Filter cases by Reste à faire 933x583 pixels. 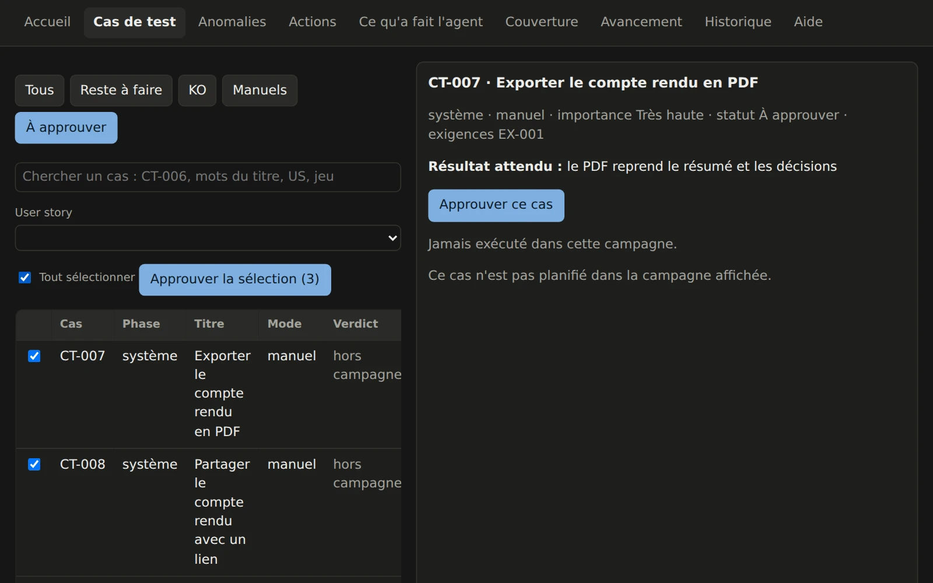[x=121, y=90]
